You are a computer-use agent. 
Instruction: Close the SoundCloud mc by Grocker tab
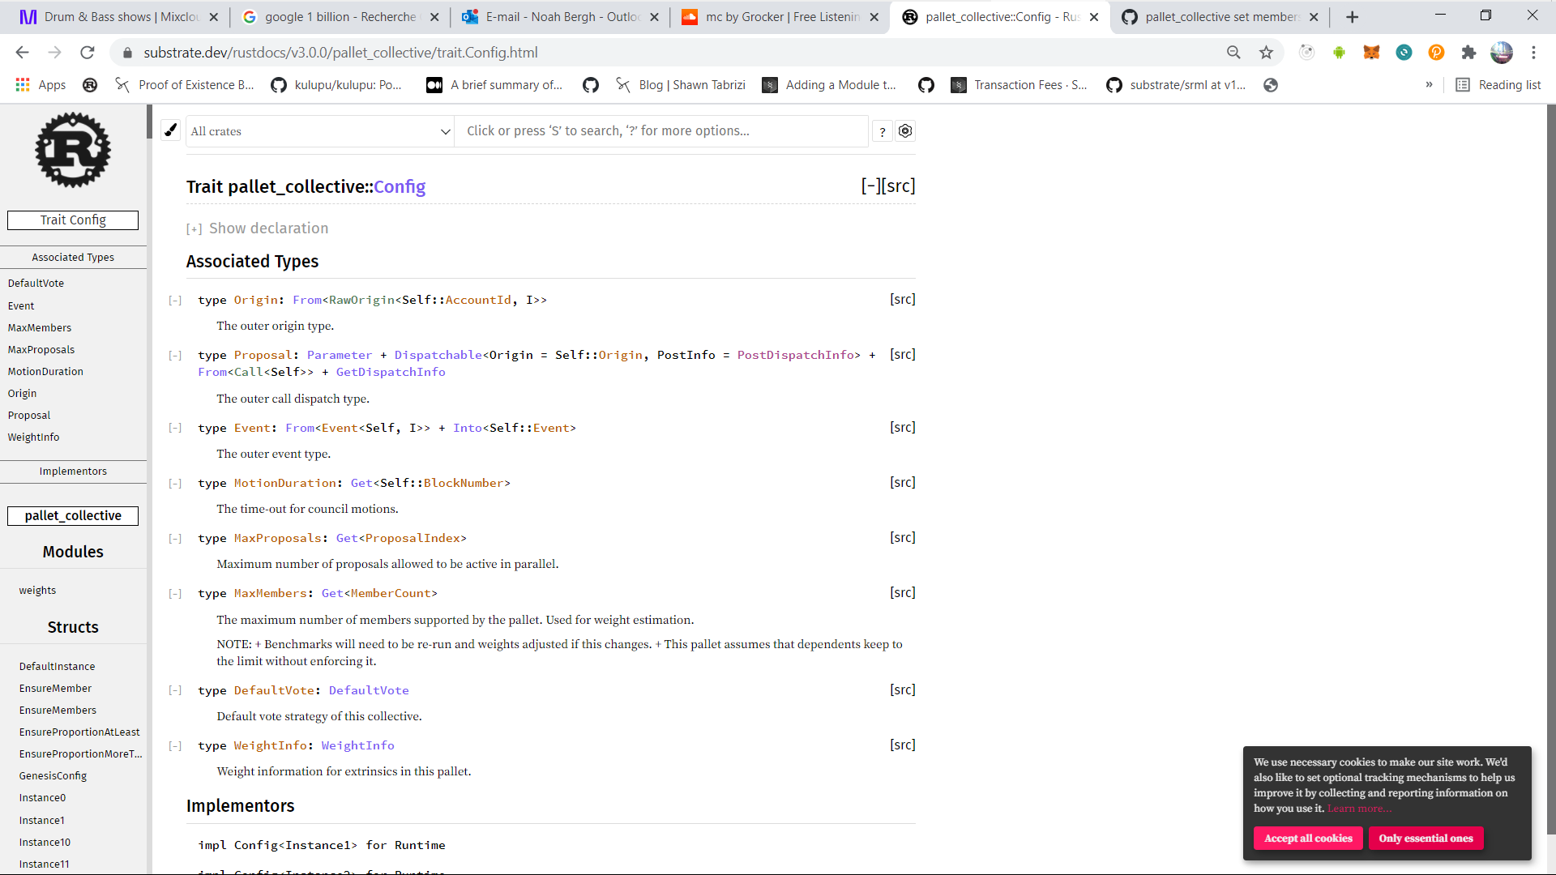[874, 17]
